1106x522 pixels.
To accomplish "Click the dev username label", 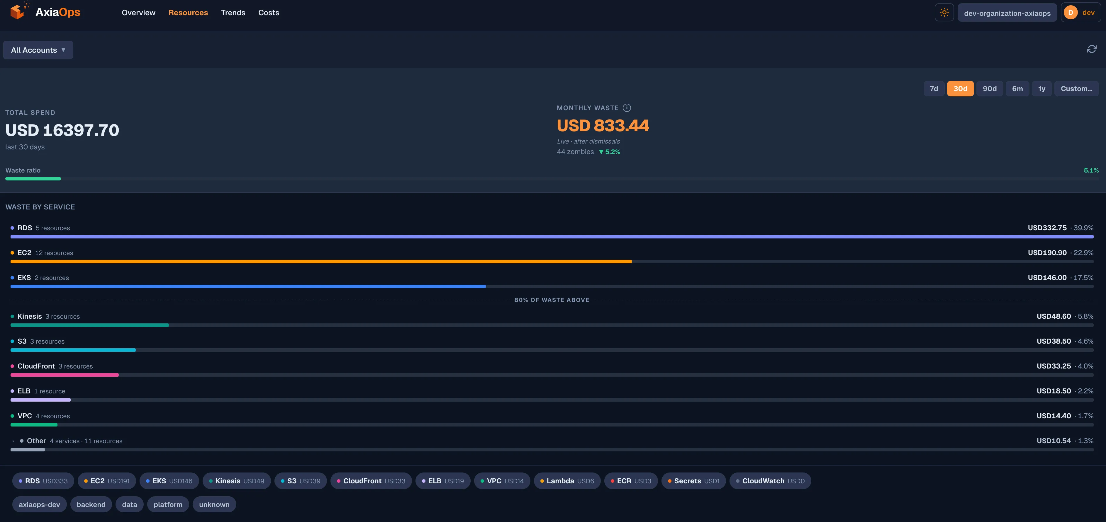I will pos(1088,12).
